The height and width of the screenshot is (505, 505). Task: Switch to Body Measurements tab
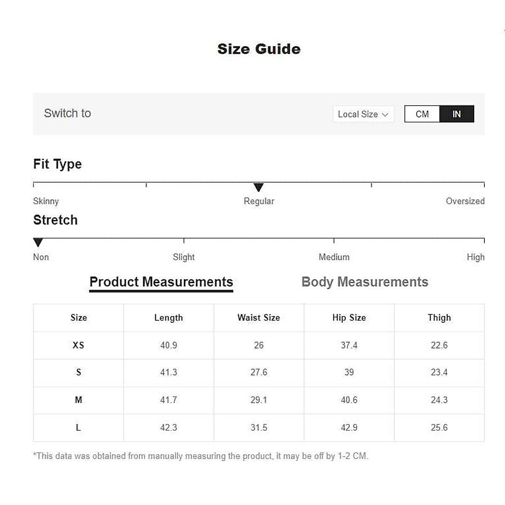tap(365, 282)
